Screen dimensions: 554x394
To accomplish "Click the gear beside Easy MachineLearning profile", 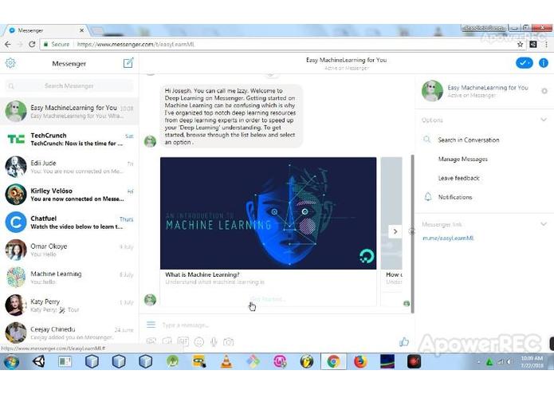I will 544,91.
